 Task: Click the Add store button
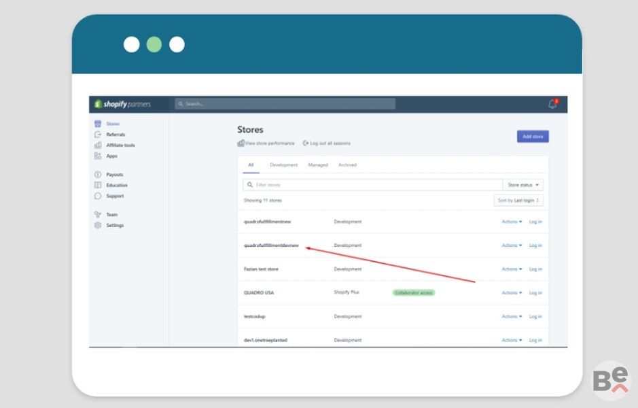(533, 137)
